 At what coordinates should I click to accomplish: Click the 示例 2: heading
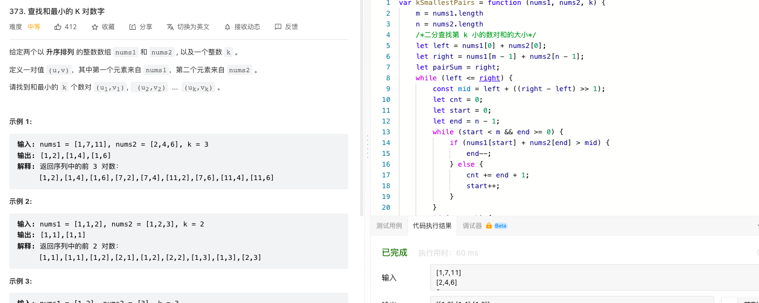[20, 202]
